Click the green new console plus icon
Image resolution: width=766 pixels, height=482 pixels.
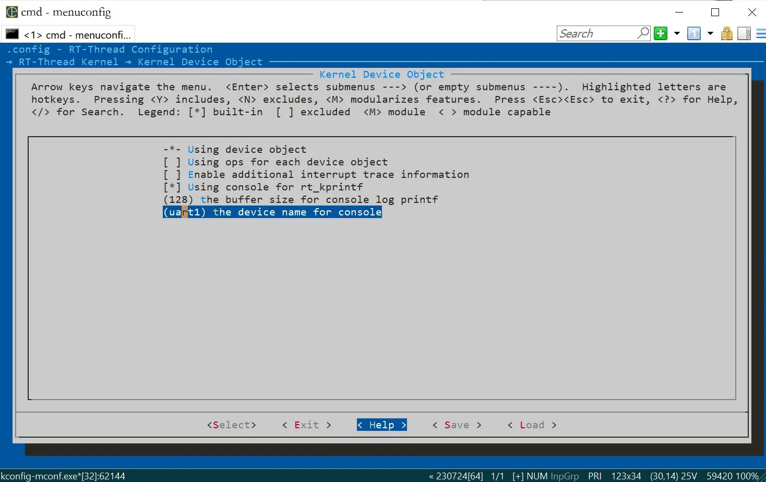661,33
